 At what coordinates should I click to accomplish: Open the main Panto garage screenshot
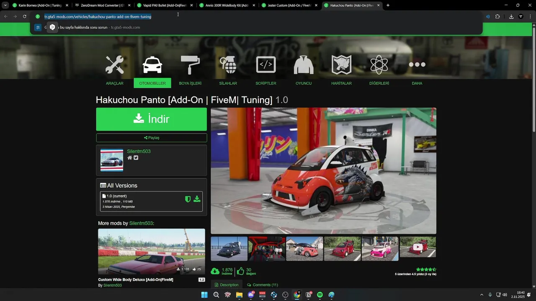[x=323, y=171]
